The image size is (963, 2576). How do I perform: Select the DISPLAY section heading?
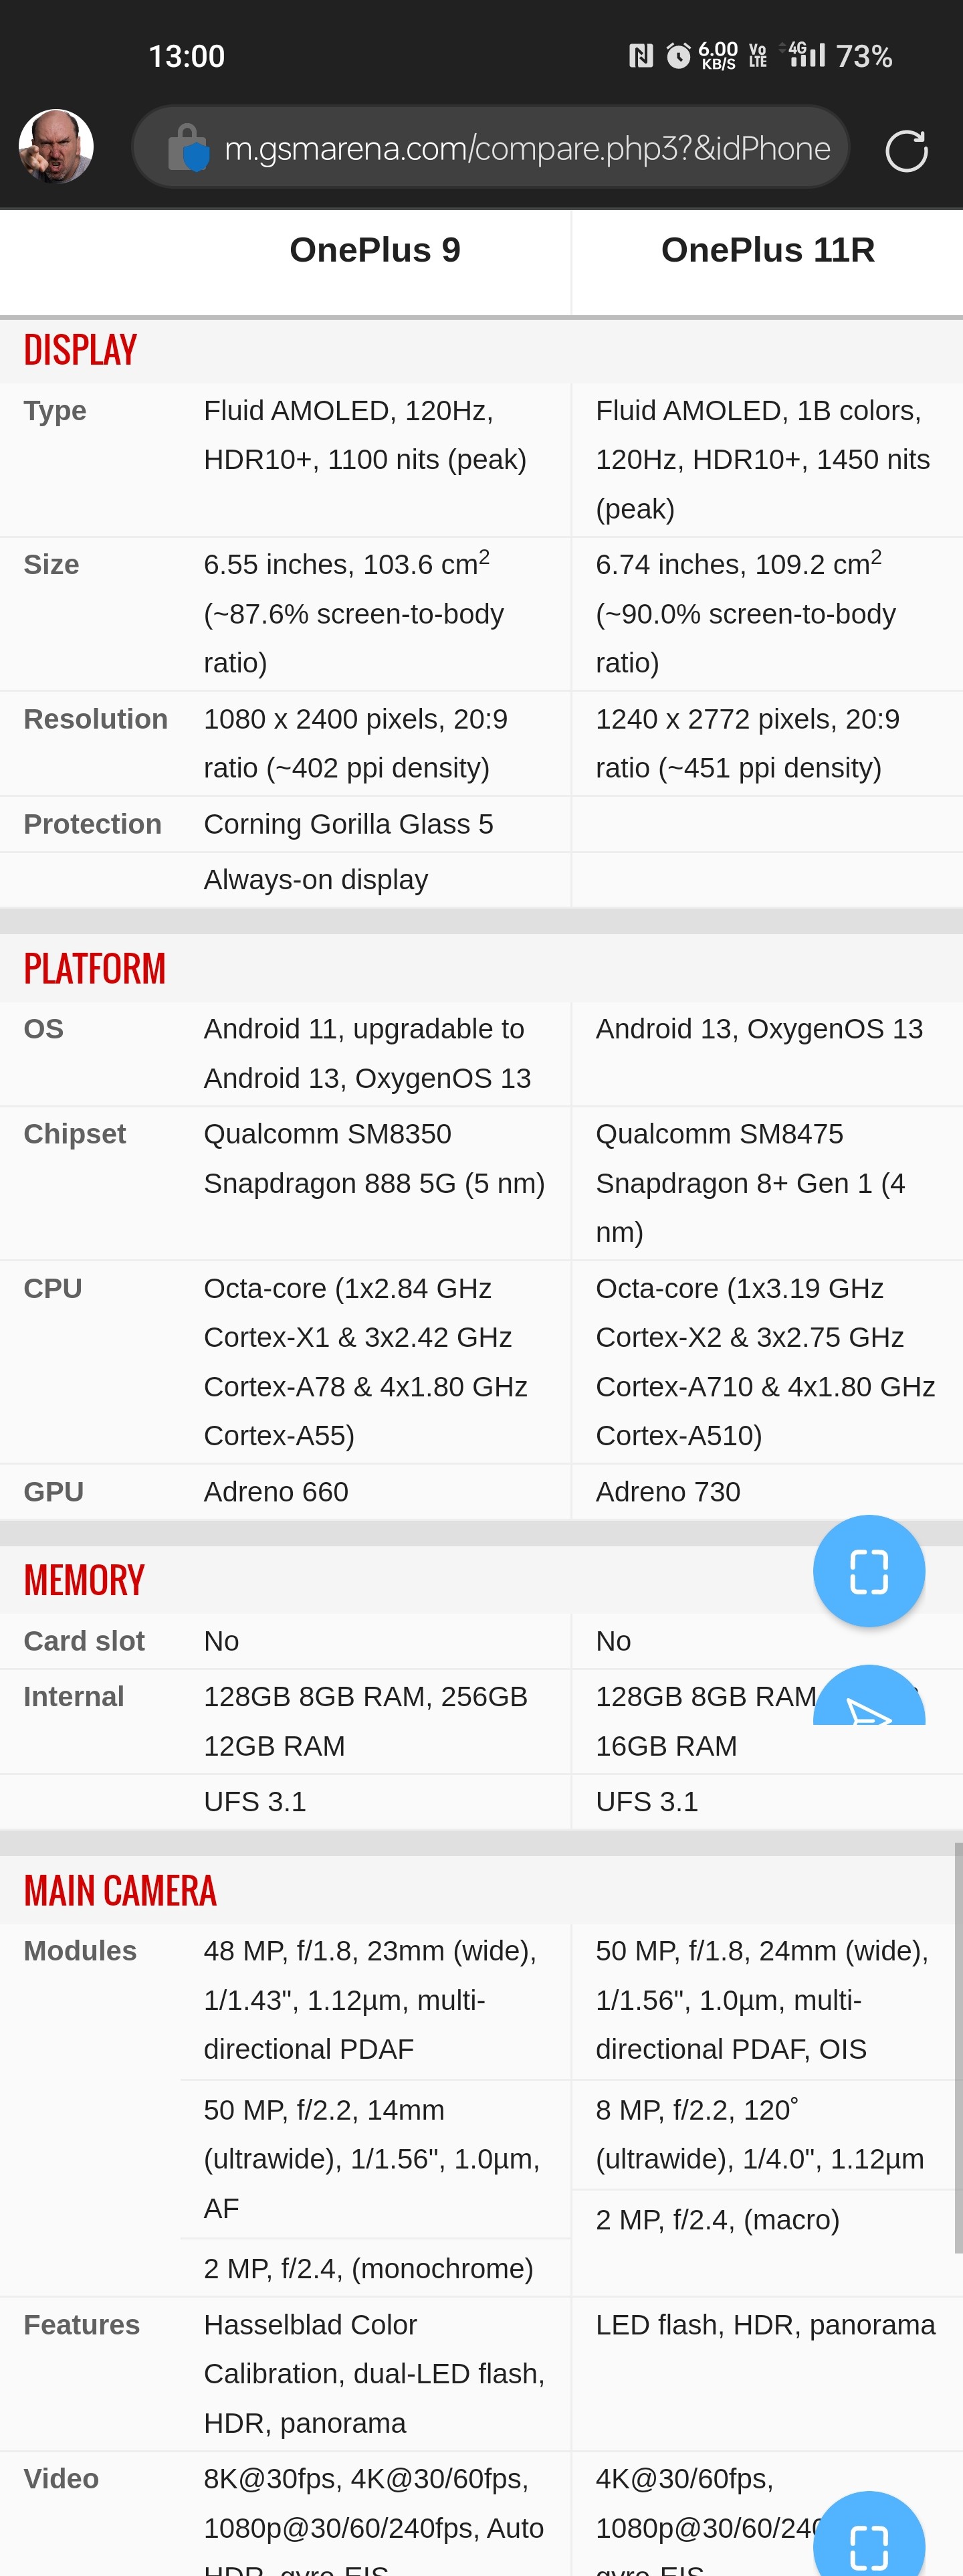pos(80,350)
